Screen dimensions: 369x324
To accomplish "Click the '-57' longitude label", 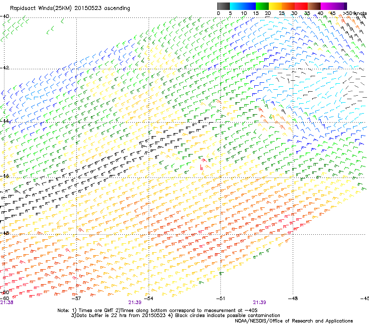I will click(76, 299).
